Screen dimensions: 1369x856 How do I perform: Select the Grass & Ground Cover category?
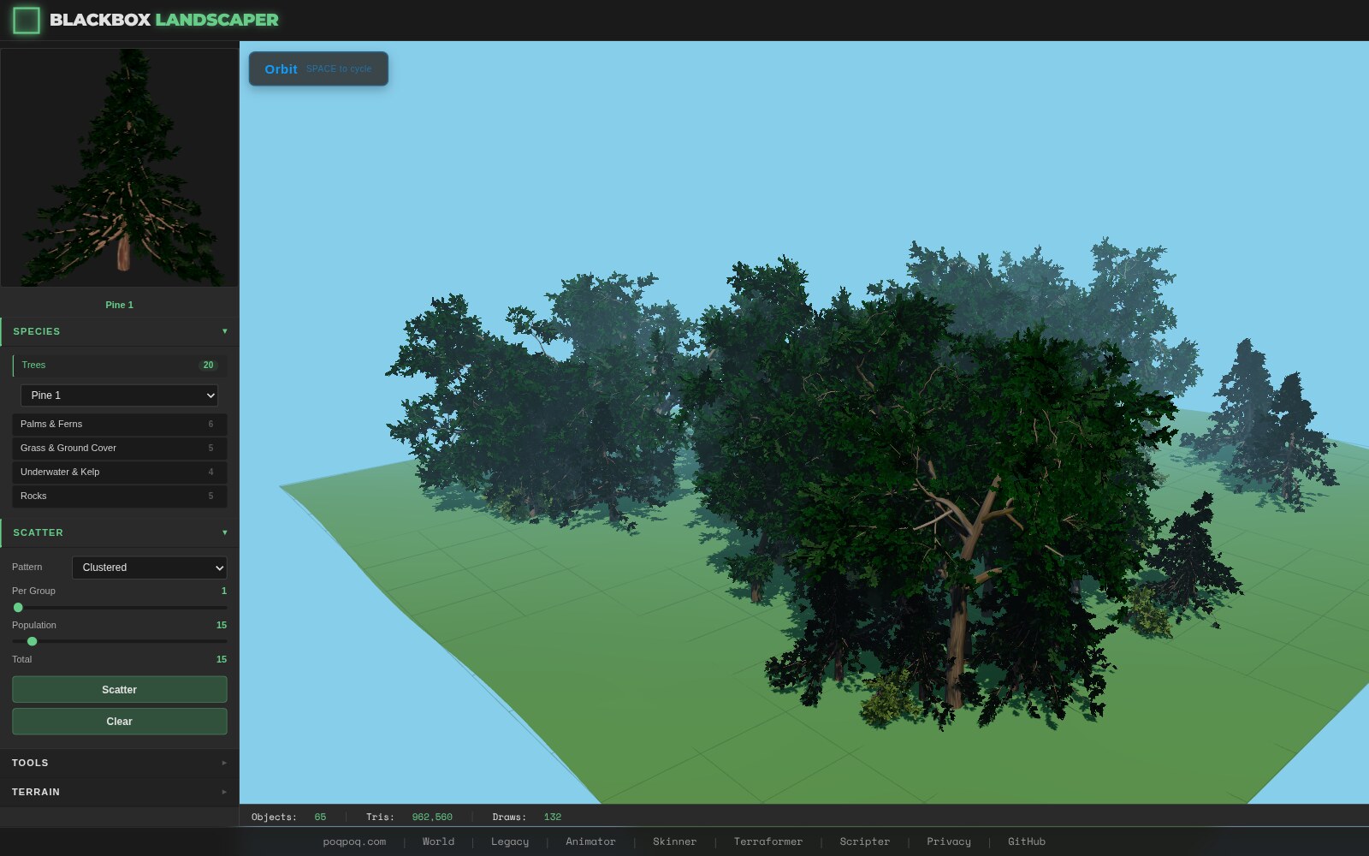pyautogui.click(x=120, y=448)
